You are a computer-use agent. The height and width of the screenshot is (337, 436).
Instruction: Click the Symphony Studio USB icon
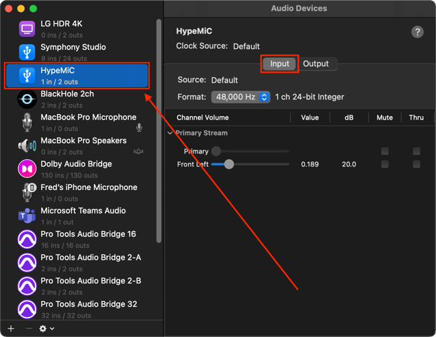pyautogui.click(x=27, y=52)
